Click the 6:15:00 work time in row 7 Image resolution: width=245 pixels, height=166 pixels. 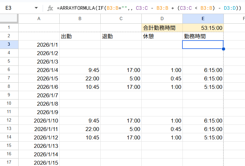coord(203,78)
